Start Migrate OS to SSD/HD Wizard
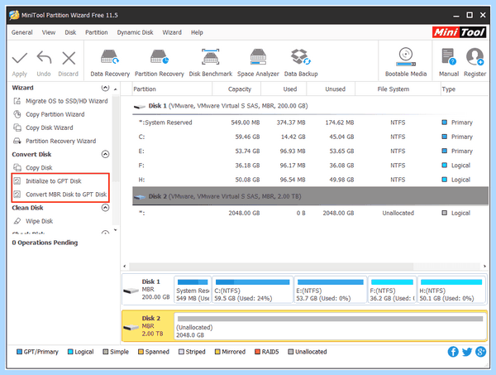 click(60, 101)
